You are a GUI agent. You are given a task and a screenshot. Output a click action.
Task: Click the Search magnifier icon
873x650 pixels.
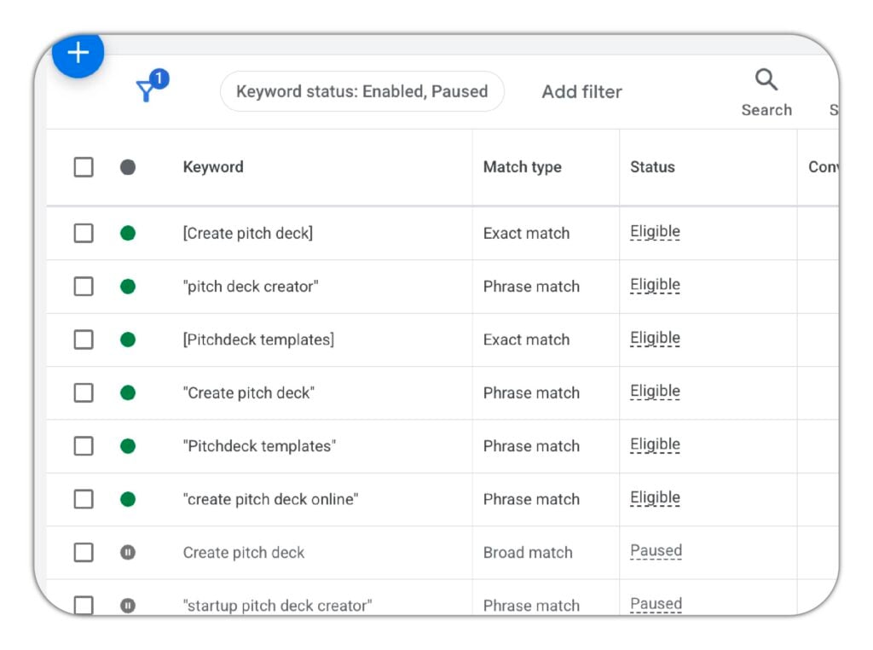tap(766, 81)
